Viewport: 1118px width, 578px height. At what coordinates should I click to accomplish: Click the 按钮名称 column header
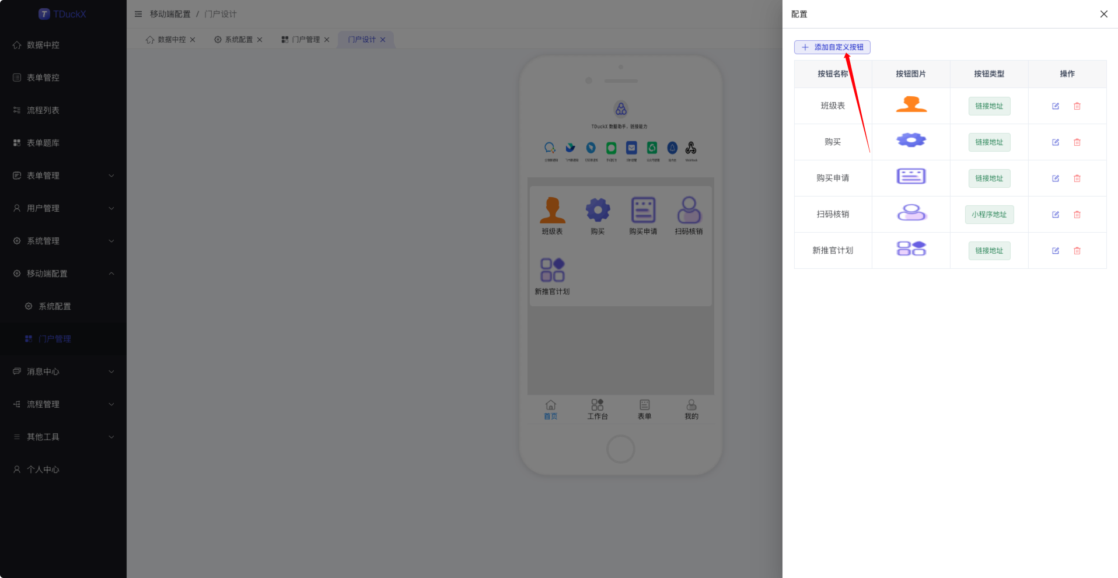click(x=833, y=74)
